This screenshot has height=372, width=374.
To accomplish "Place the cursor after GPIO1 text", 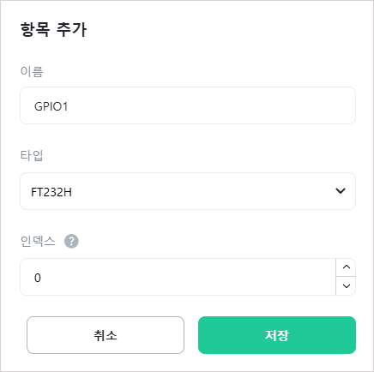I will pyautogui.click(x=68, y=106).
